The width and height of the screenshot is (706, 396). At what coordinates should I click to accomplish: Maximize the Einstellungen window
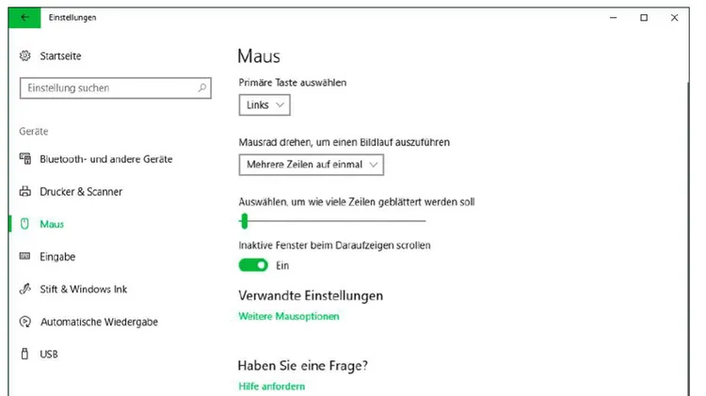644,18
